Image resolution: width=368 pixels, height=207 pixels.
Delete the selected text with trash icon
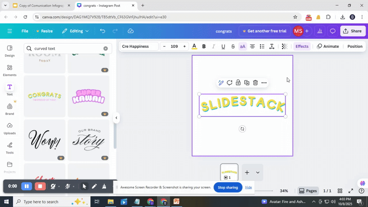pyautogui.click(x=255, y=83)
